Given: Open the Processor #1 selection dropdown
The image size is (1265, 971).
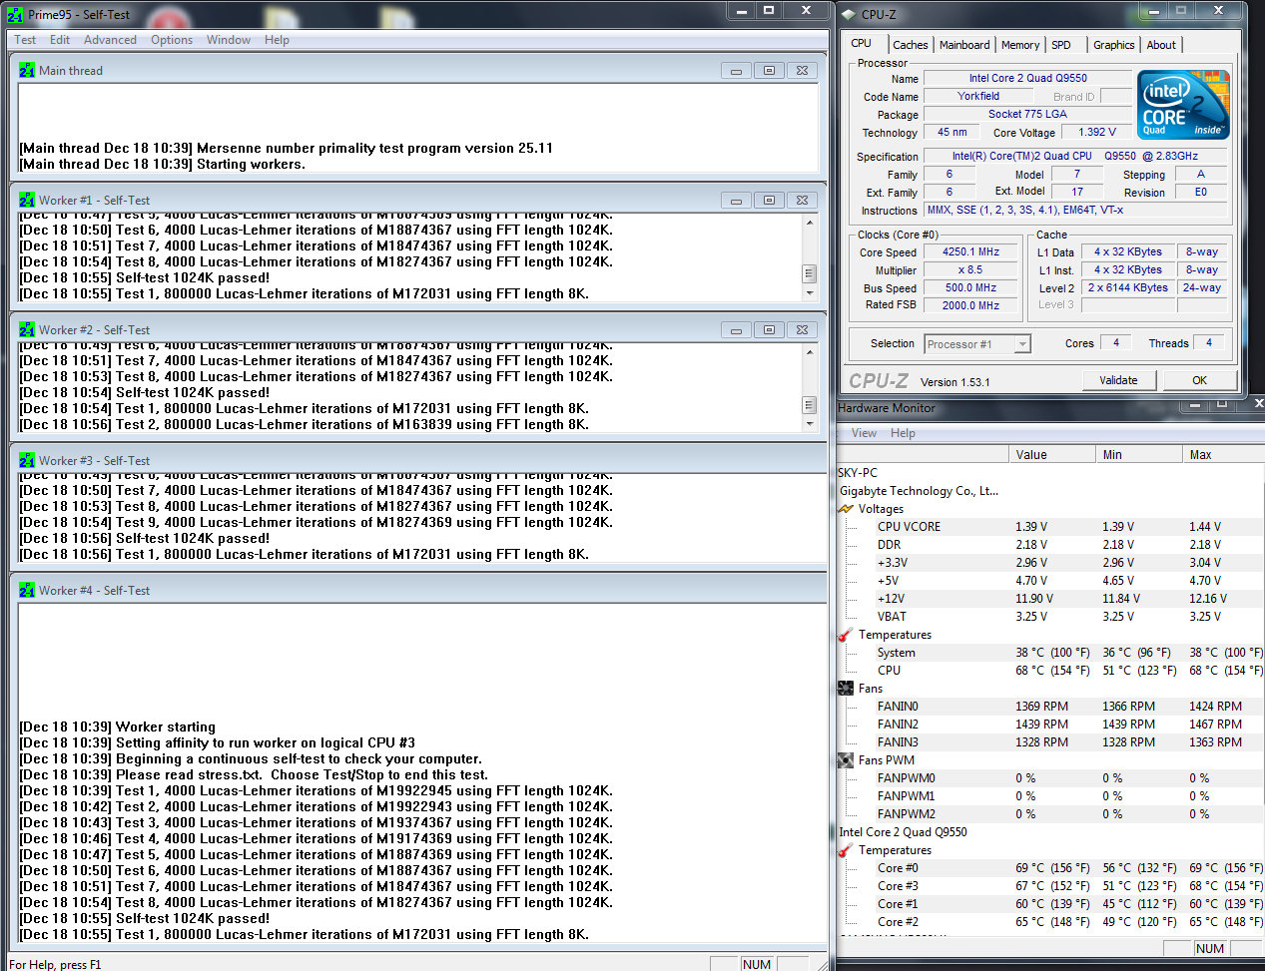Looking at the screenshot, I should (x=1022, y=344).
